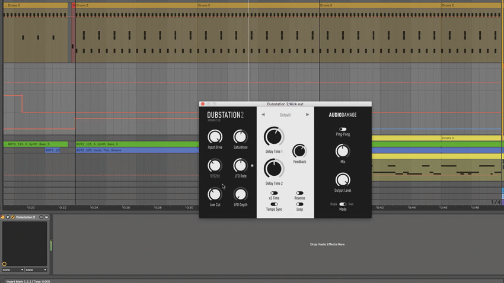
Task: Toggle the Reverse switch
Action: tap(299, 193)
